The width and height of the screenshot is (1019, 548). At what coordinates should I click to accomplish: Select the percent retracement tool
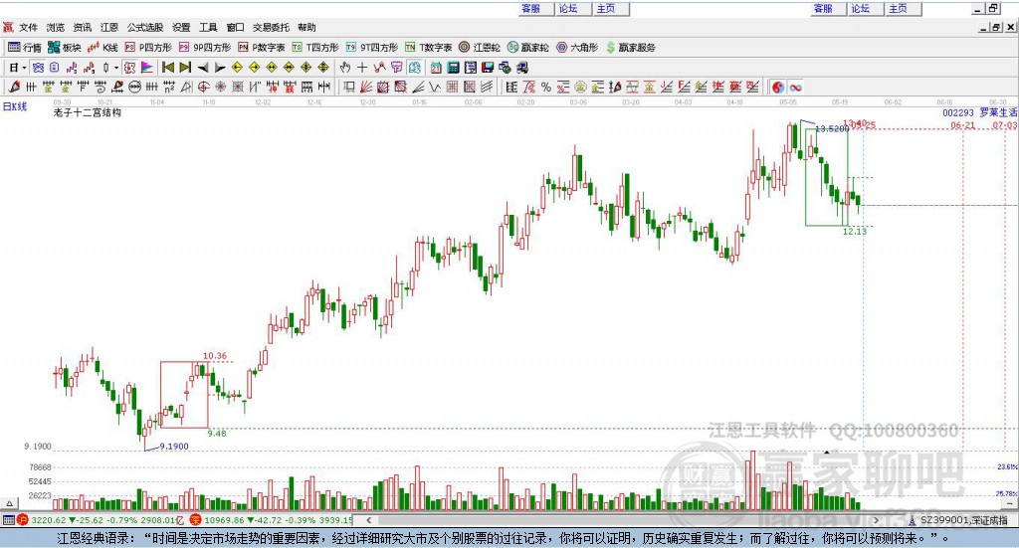click(546, 87)
